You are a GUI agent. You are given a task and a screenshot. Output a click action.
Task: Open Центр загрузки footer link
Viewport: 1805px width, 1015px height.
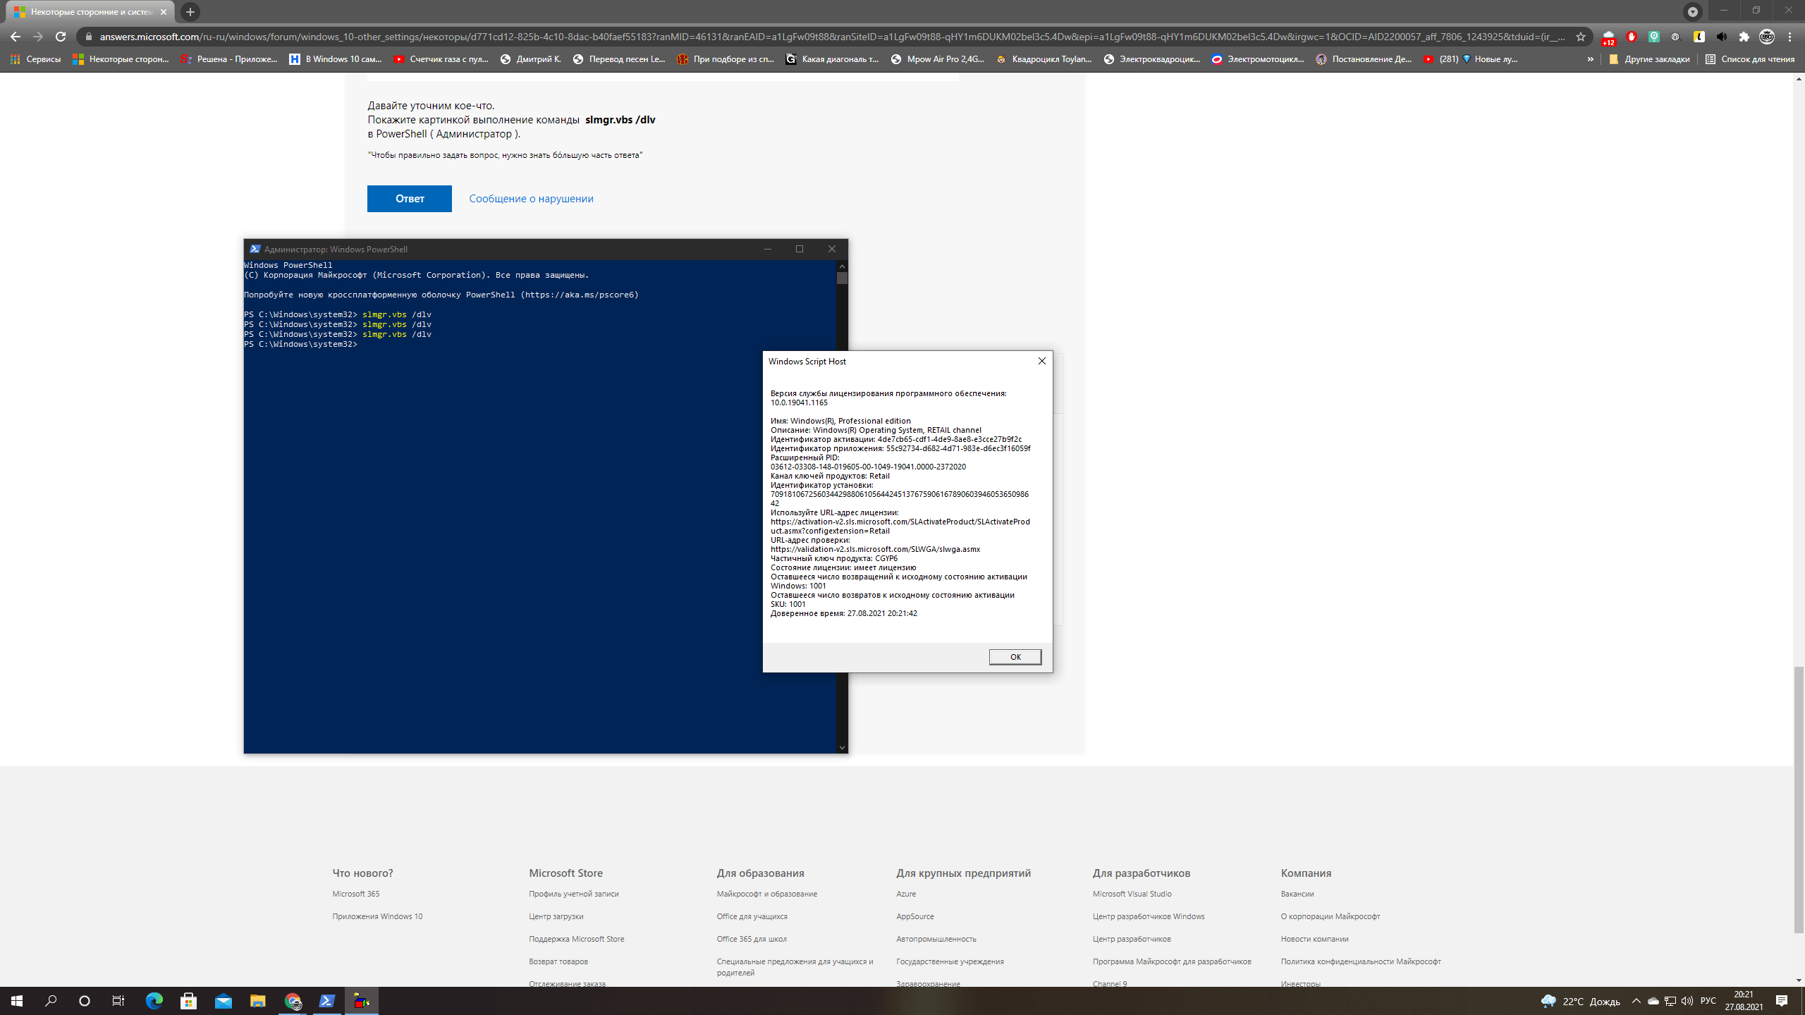tap(556, 916)
